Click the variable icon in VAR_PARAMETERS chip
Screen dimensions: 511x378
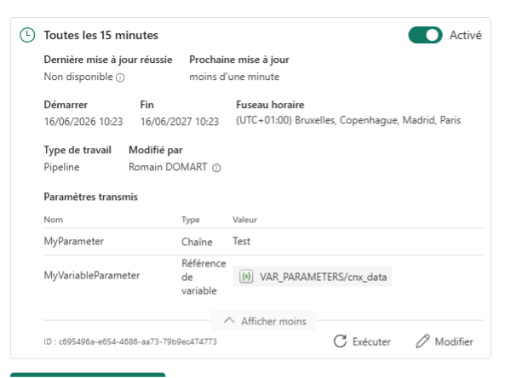(246, 277)
